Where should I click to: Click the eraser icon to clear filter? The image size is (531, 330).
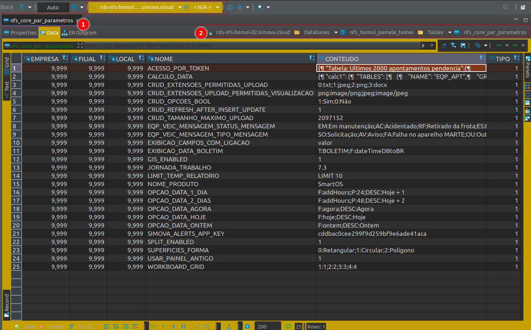pyautogui.click(x=444, y=45)
